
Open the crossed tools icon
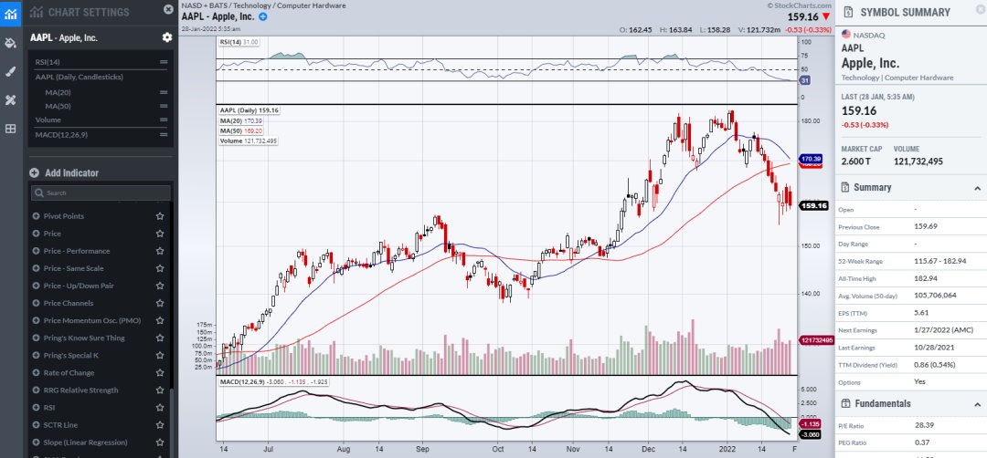(10, 99)
